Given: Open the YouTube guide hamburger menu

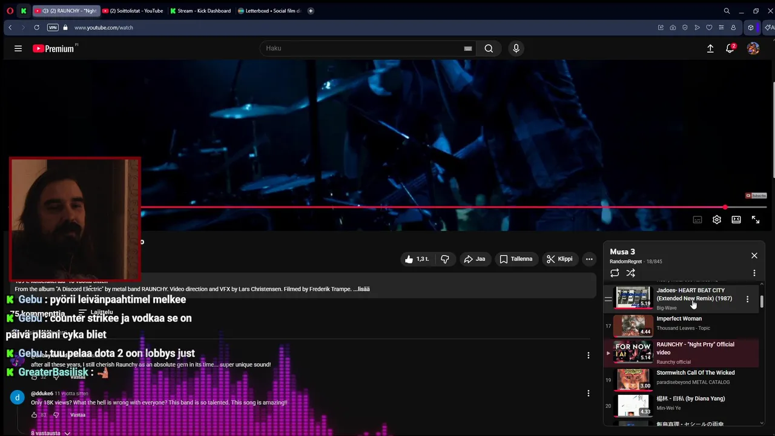Looking at the screenshot, I should (x=18, y=48).
